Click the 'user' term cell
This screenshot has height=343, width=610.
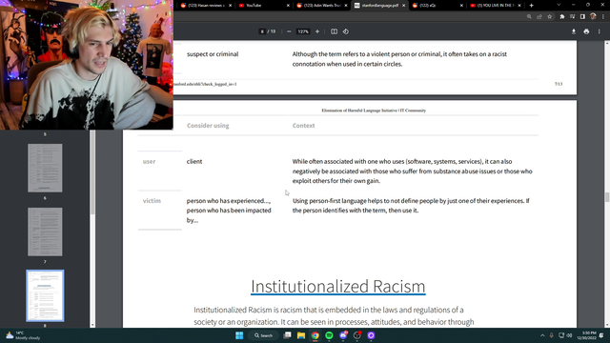149,161
